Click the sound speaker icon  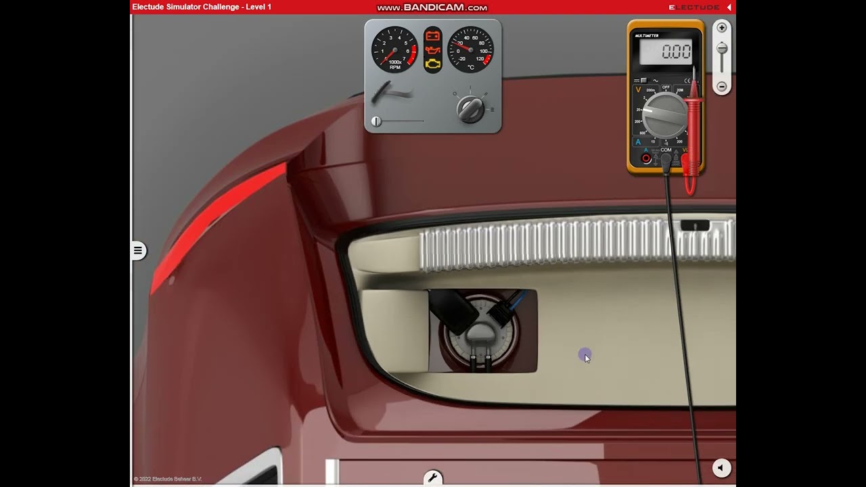pos(721,467)
